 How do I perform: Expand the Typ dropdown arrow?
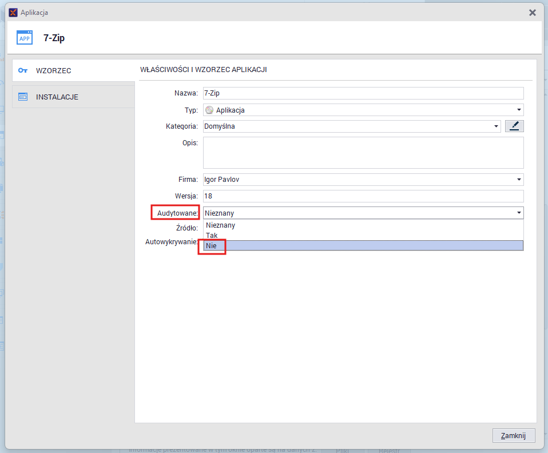[518, 110]
